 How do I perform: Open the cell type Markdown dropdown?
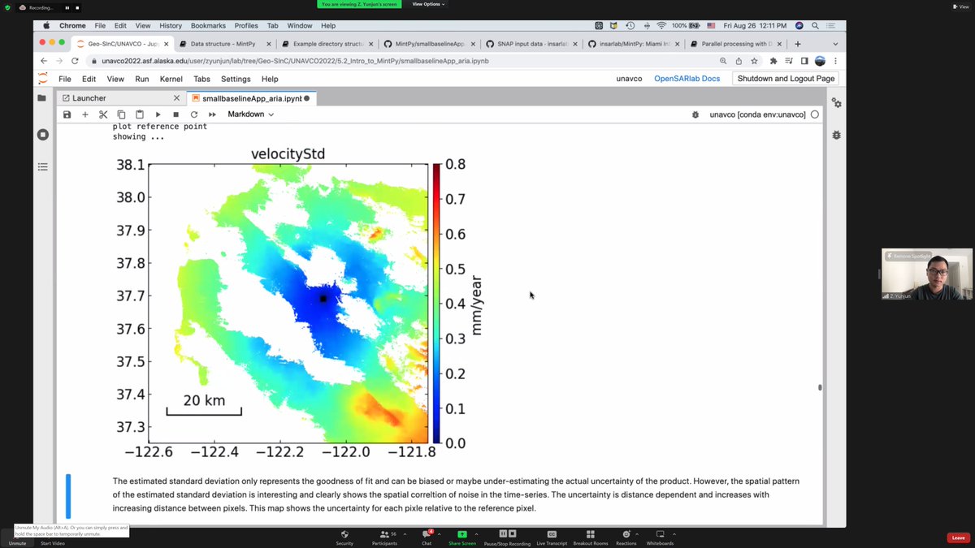coord(250,114)
